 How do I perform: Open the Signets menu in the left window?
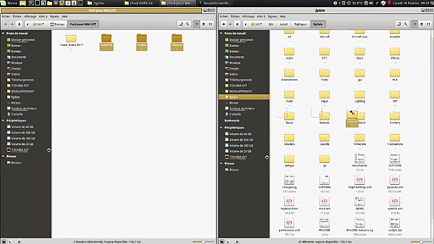coord(55,16)
